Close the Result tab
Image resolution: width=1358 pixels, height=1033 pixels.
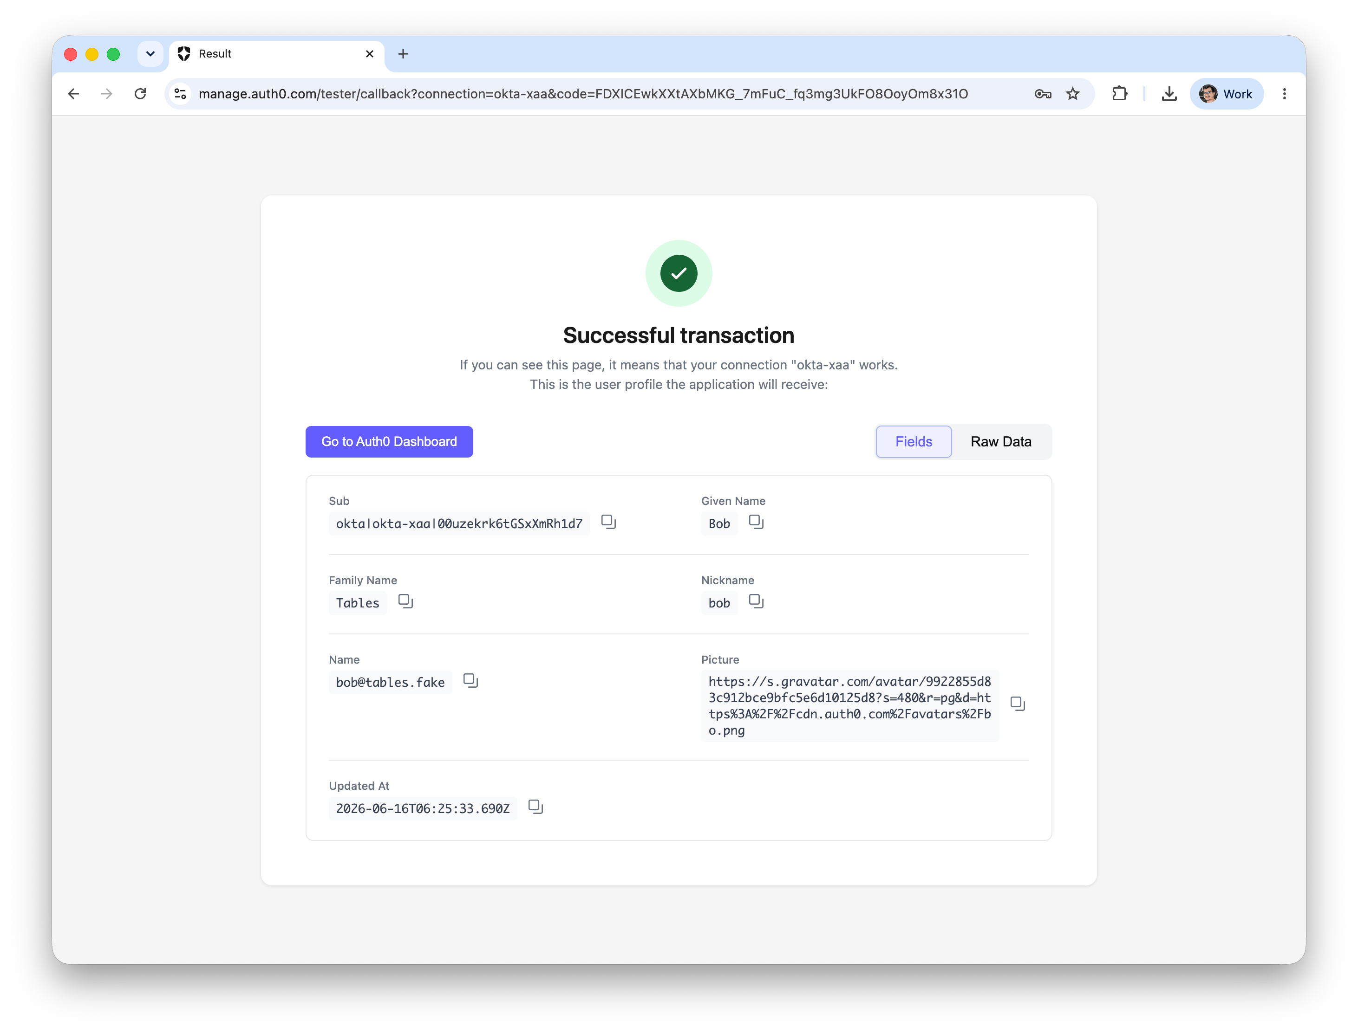[369, 54]
